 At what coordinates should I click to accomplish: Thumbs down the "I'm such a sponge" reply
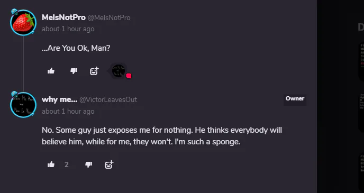click(89, 164)
